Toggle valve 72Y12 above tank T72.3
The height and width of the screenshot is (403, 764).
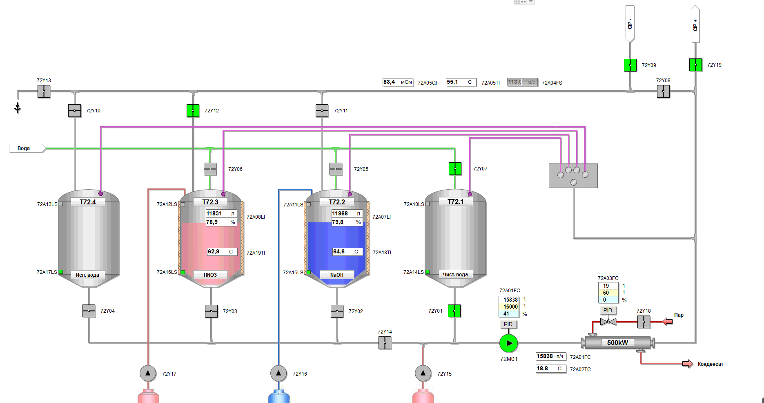[x=193, y=110]
